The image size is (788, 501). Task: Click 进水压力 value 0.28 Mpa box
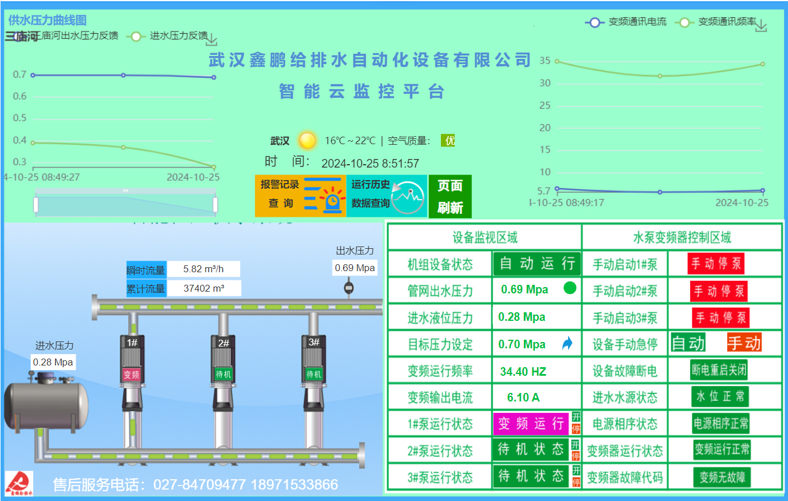coord(53,362)
